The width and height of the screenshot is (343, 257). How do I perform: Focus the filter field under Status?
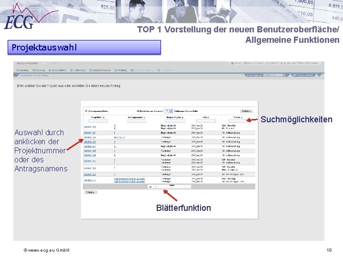(x=238, y=121)
